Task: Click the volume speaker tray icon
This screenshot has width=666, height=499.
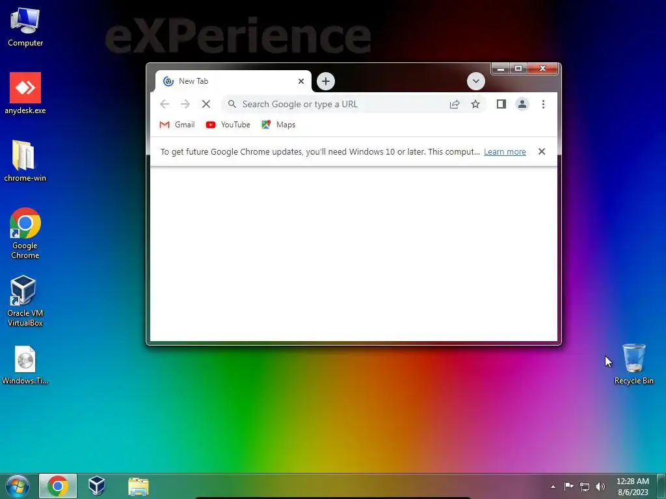Action: click(x=600, y=487)
